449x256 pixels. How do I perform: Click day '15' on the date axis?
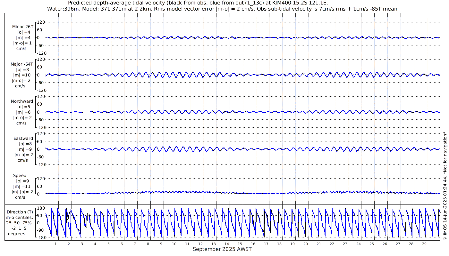(x=240, y=244)
